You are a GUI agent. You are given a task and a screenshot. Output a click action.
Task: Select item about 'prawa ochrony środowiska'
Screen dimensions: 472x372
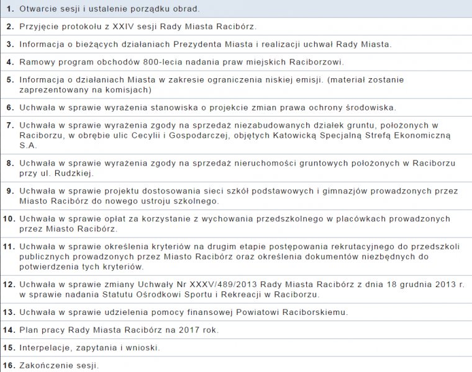[x=236, y=108]
